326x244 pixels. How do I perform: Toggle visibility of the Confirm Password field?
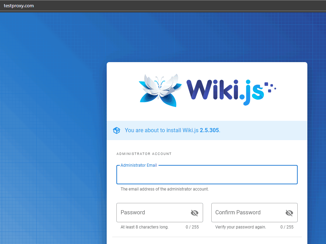point(289,213)
